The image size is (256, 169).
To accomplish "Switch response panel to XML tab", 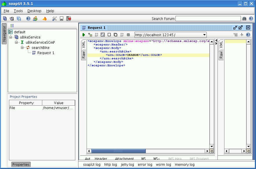I will 221,45.
